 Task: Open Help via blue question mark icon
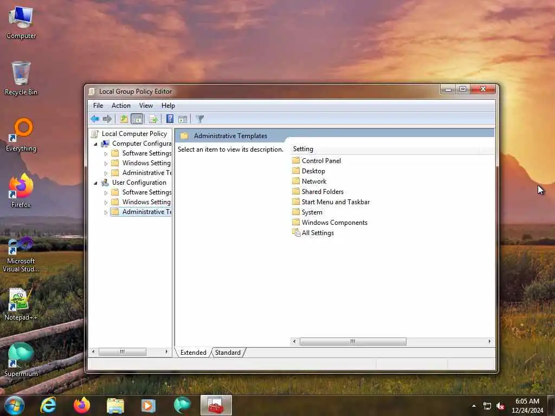pyautogui.click(x=170, y=119)
